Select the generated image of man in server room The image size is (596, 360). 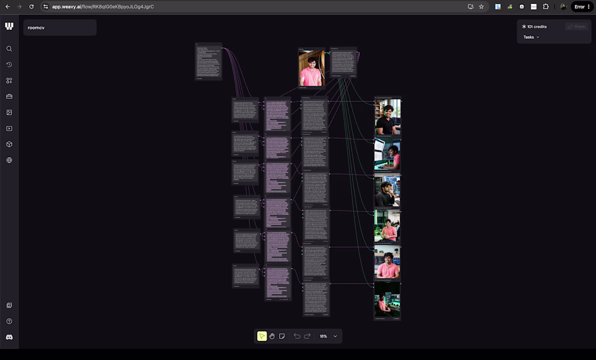(x=387, y=190)
